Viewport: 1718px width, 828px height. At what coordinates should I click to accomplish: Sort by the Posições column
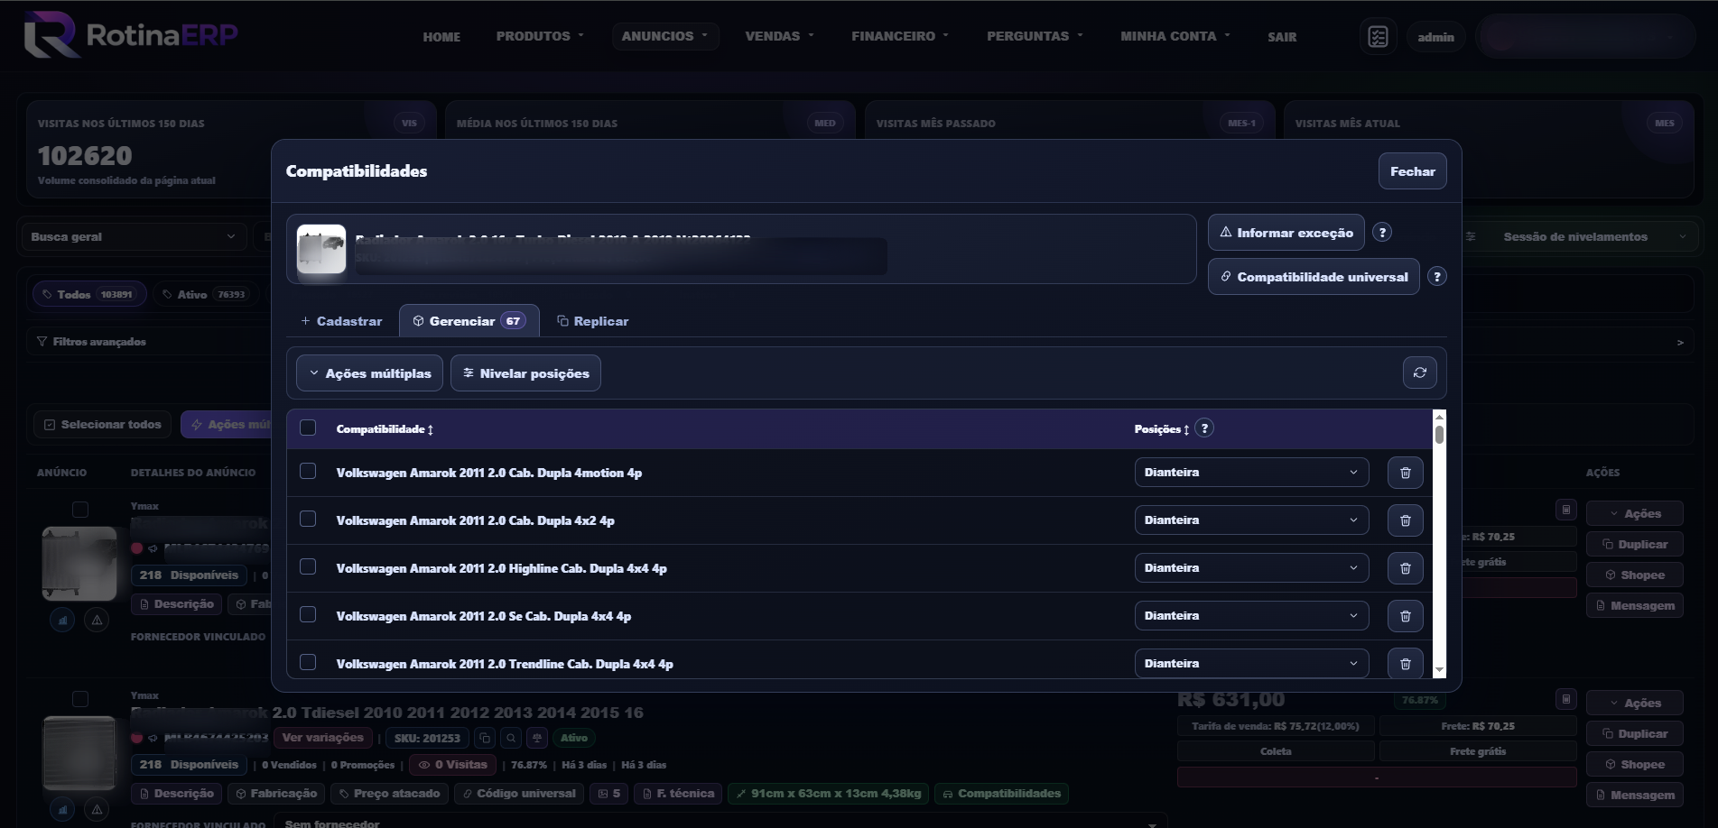1162,429
